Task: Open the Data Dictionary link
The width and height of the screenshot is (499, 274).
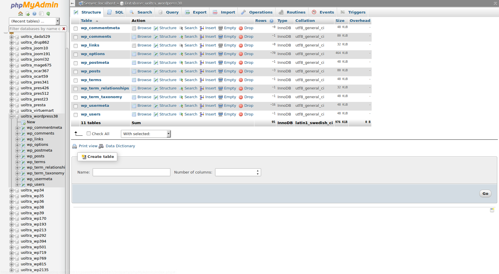Action: 120,146
